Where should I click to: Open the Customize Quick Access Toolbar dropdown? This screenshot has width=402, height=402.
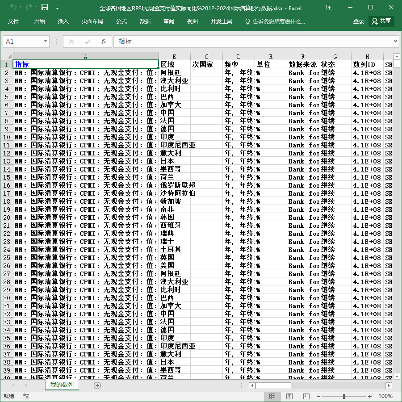[58, 8]
